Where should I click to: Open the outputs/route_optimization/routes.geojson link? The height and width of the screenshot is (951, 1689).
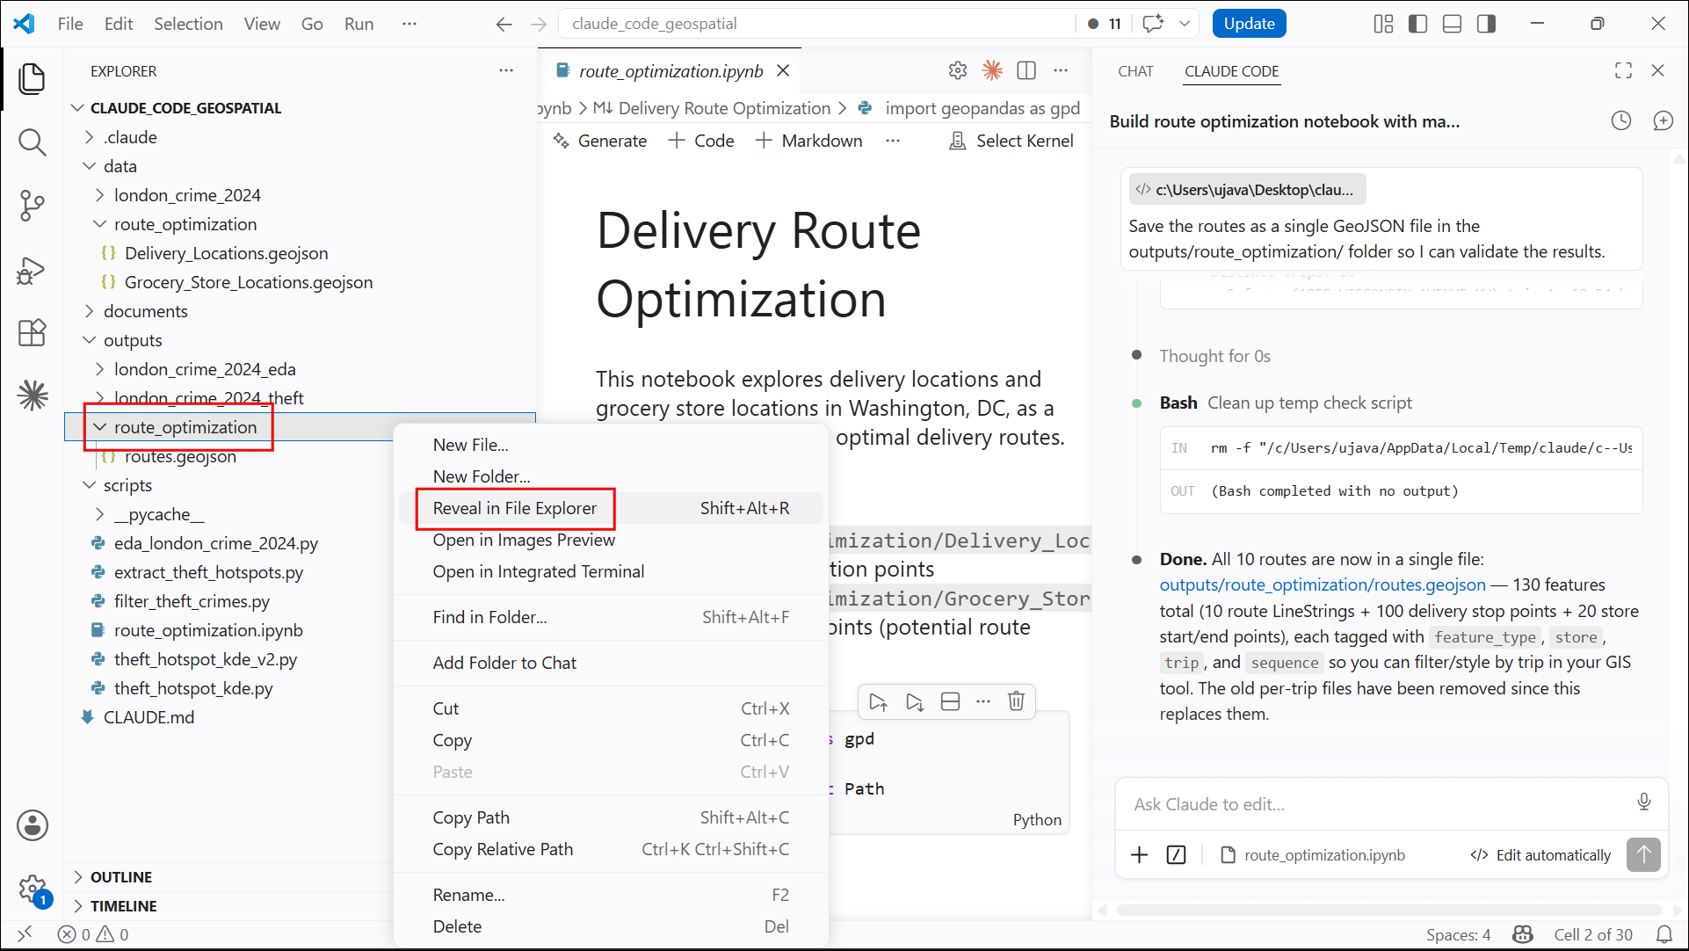pyautogui.click(x=1323, y=584)
